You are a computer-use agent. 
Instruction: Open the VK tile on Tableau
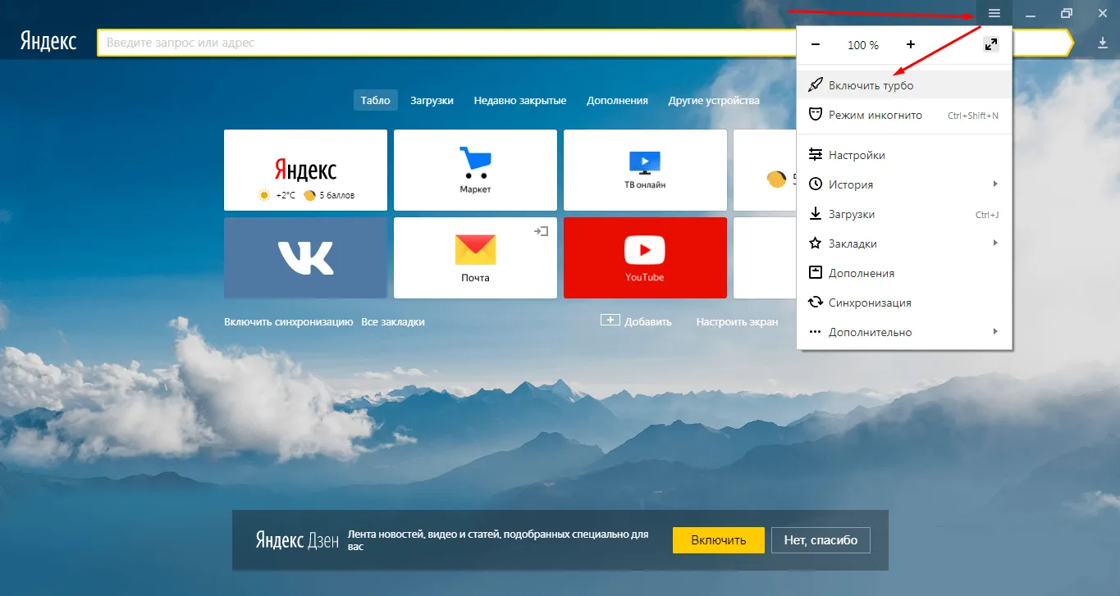point(305,257)
